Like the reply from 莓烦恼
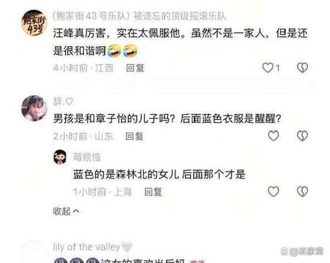This screenshot has width=330, height=263. (x=273, y=191)
